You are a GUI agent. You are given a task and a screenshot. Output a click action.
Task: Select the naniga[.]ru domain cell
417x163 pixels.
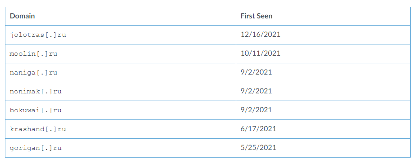click(120, 72)
